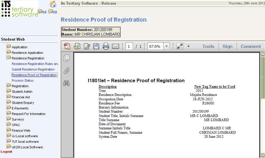
Task: Click New Tag Name to be Used header
Action: tap(215, 87)
